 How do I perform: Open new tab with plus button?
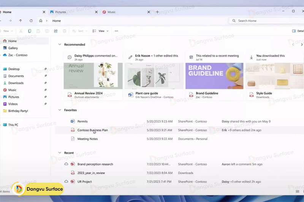coord(157,12)
